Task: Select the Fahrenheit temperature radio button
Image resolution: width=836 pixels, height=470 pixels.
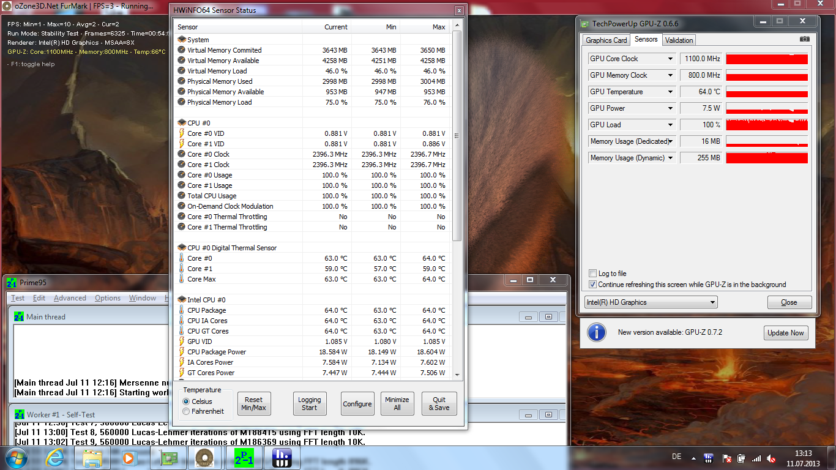Action: (187, 411)
